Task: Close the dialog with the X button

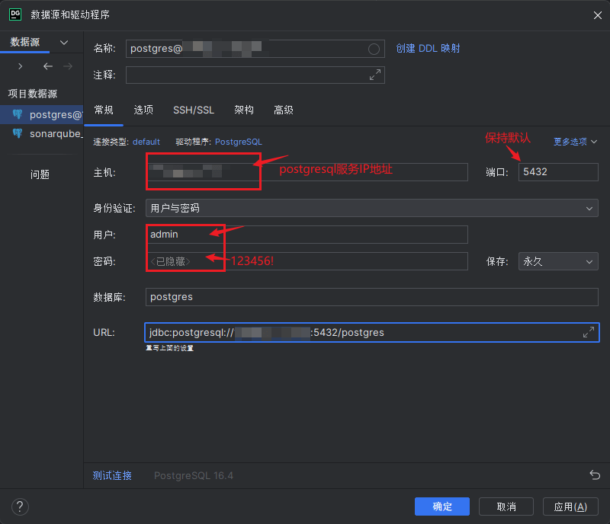Action: [598, 15]
